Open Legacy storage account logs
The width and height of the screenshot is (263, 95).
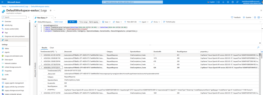(14, 91)
